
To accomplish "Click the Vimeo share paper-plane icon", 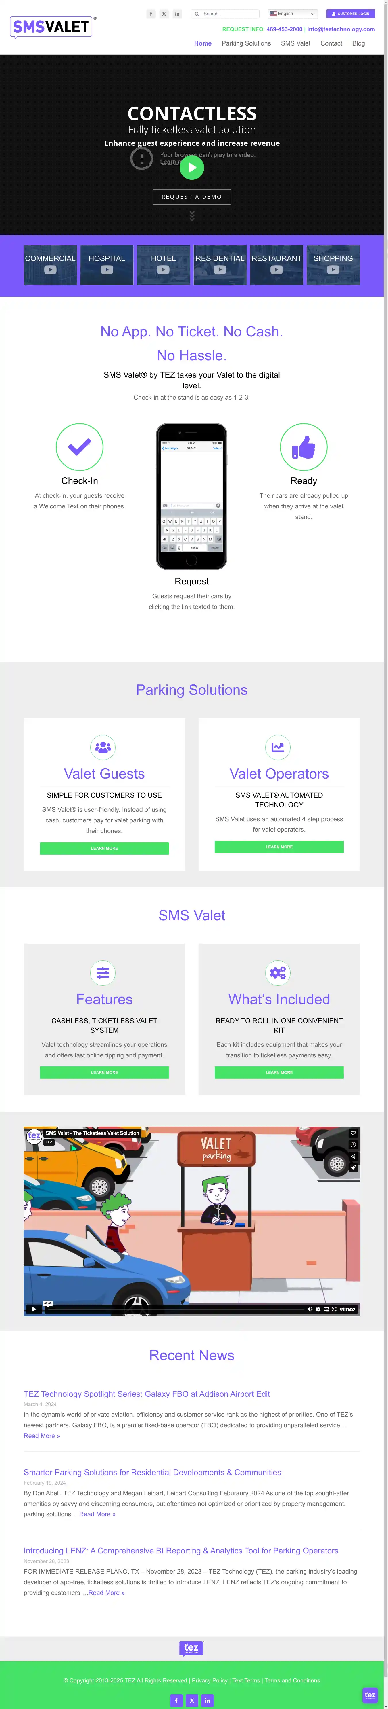I will point(353,1156).
